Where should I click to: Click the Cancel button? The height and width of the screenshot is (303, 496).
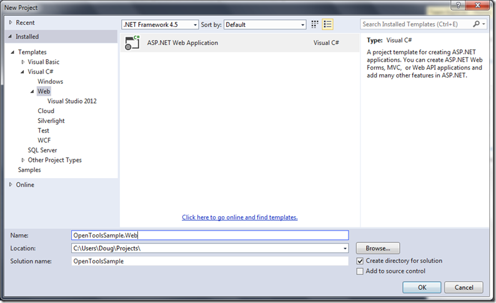[464, 287]
